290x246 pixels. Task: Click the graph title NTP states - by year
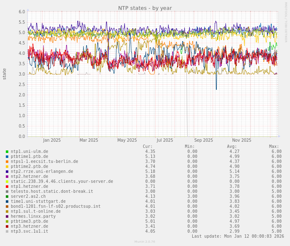coord(145,8)
